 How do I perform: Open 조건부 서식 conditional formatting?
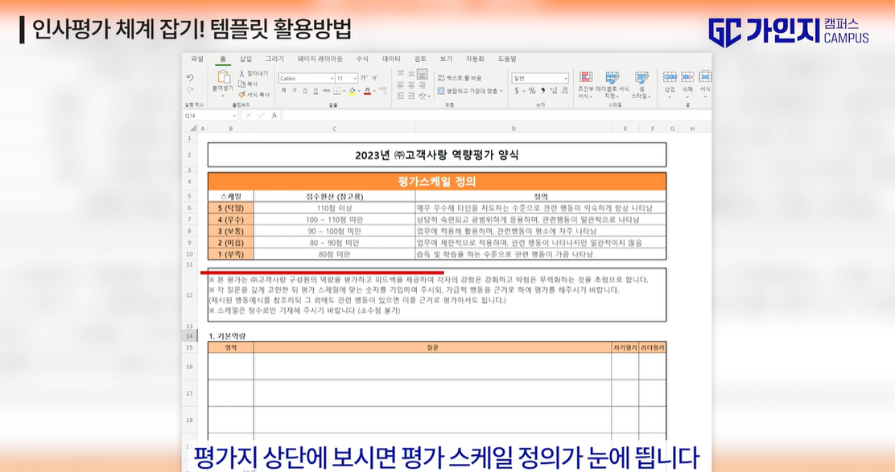pos(586,80)
